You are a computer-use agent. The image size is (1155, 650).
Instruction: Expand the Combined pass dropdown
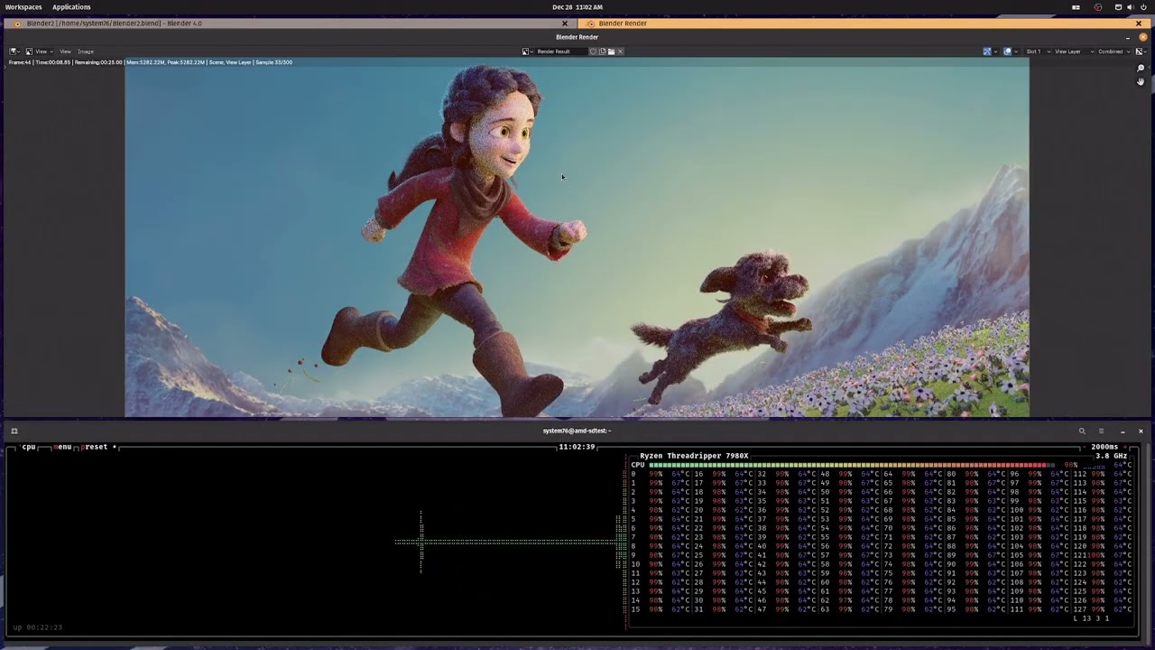pos(1113,51)
